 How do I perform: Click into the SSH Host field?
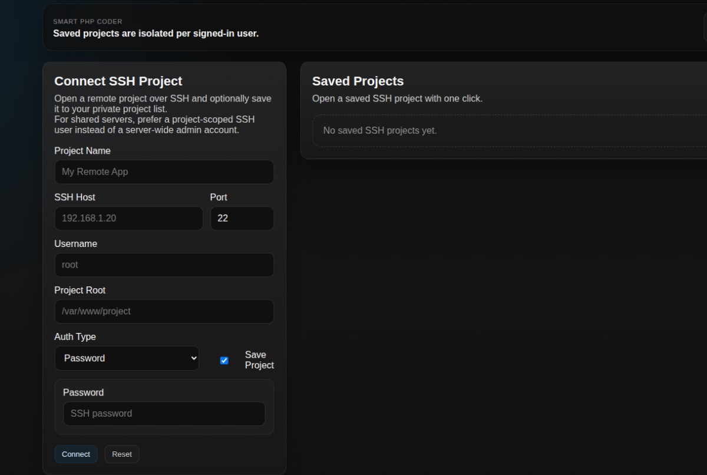(x=128, y=218)
